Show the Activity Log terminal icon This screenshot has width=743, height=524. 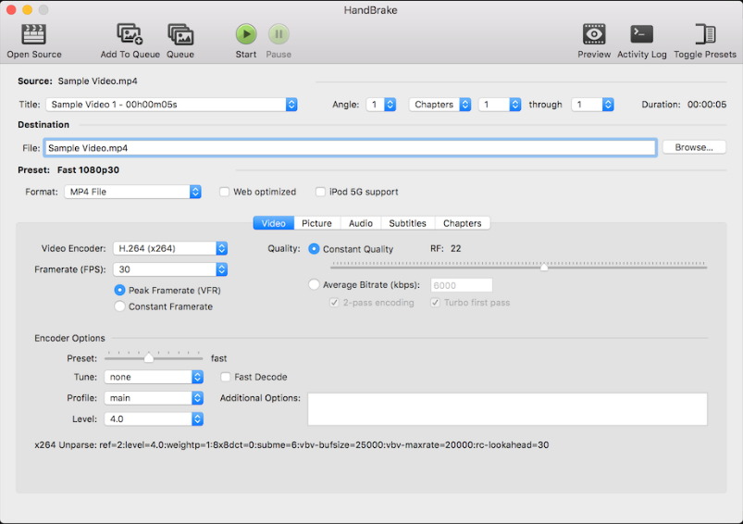point(641,35)
